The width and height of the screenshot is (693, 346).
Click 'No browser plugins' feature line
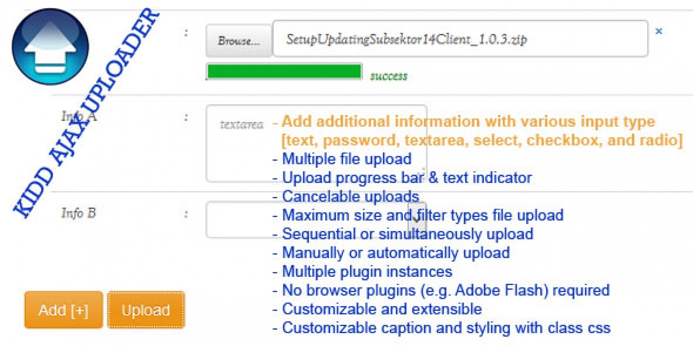446,290
